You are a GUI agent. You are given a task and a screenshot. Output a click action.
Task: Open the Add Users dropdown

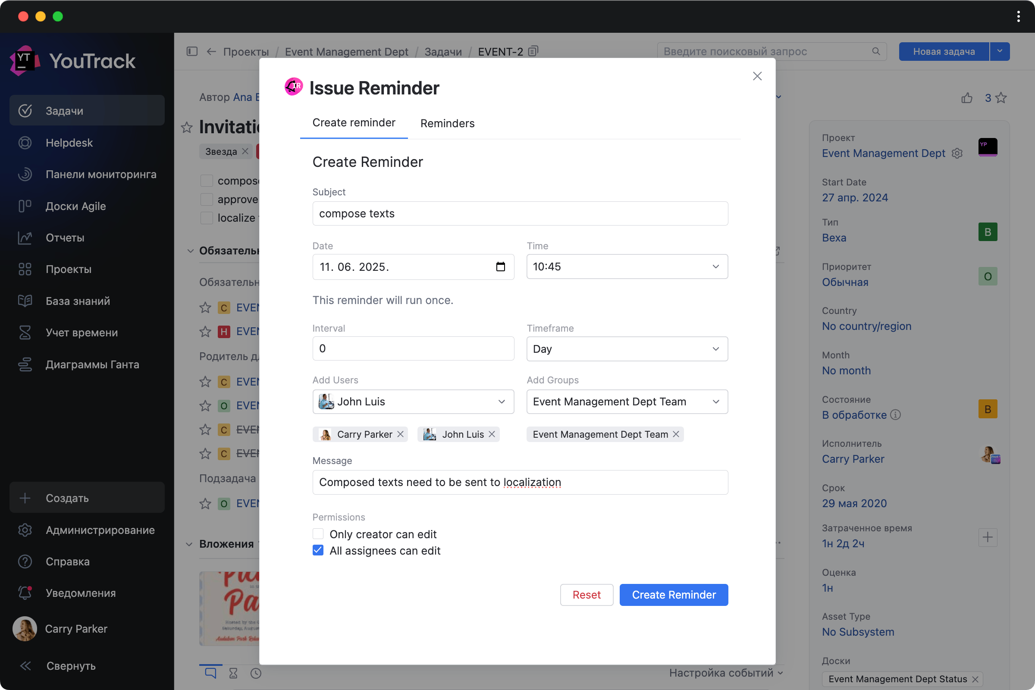tap(413, 401)
